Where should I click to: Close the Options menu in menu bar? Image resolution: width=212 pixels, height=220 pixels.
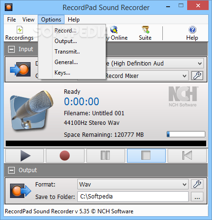point(51,20)
